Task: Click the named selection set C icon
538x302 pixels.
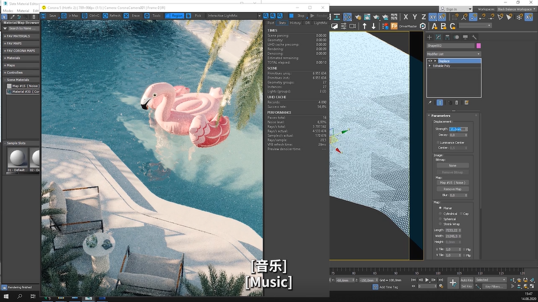Action: click(x=453, y=26)
